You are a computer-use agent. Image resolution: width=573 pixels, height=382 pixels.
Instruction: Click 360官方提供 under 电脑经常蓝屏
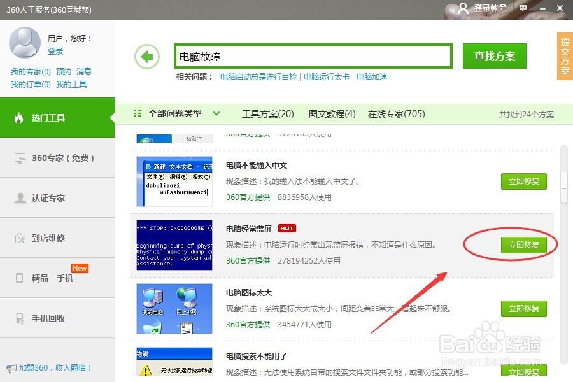[x=248, y=260]
